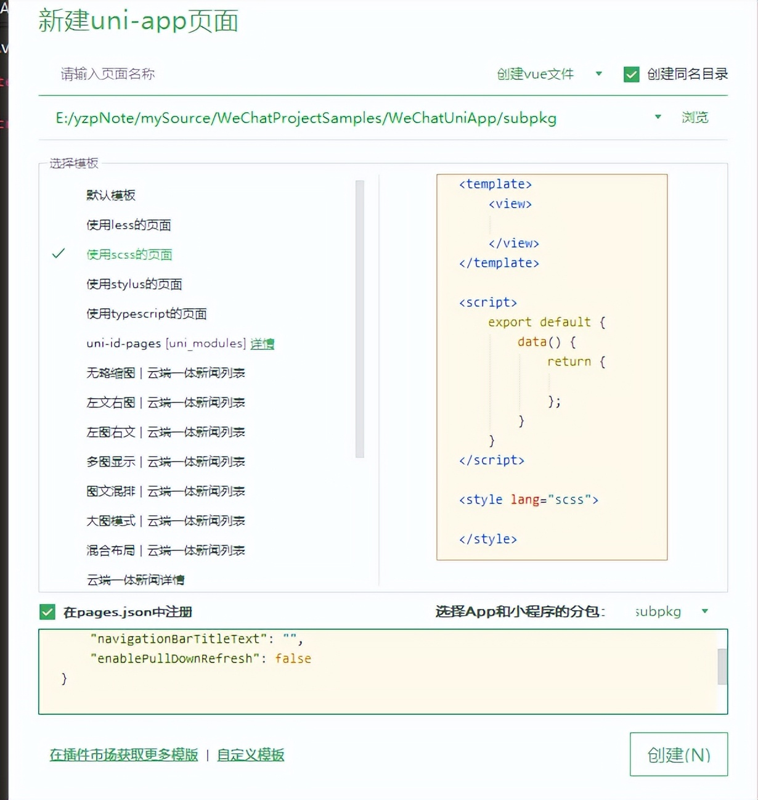Screen dimensions: 758x800
Task: Click the 浏览 link
Action: (696, 117)
